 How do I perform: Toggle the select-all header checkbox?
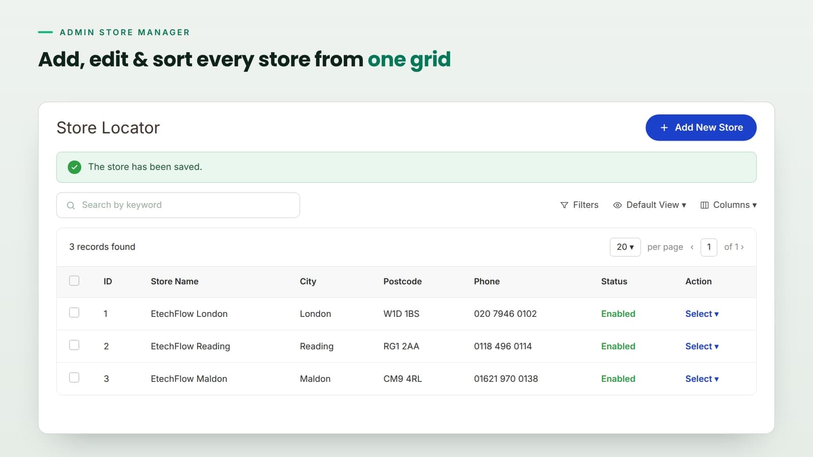(x=74, y=281)
